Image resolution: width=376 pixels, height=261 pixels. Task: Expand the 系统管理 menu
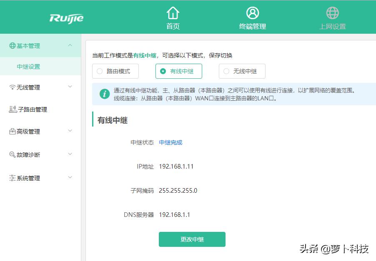[70, 178]
